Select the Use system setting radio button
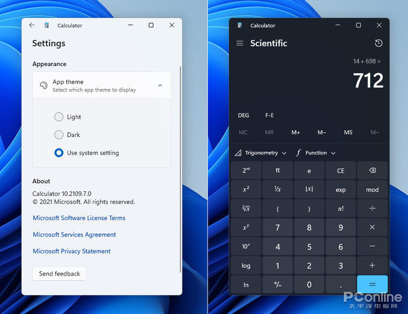Viewport: 408px width, 314px height. [59, 153]
